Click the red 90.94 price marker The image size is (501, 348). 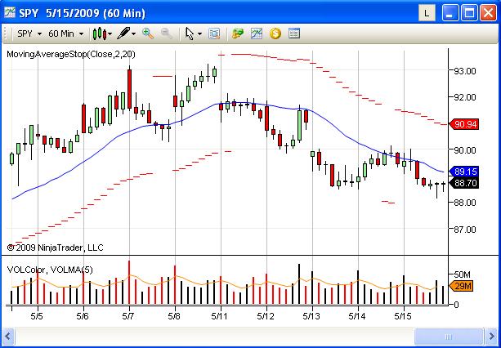(x=464, y=124)
